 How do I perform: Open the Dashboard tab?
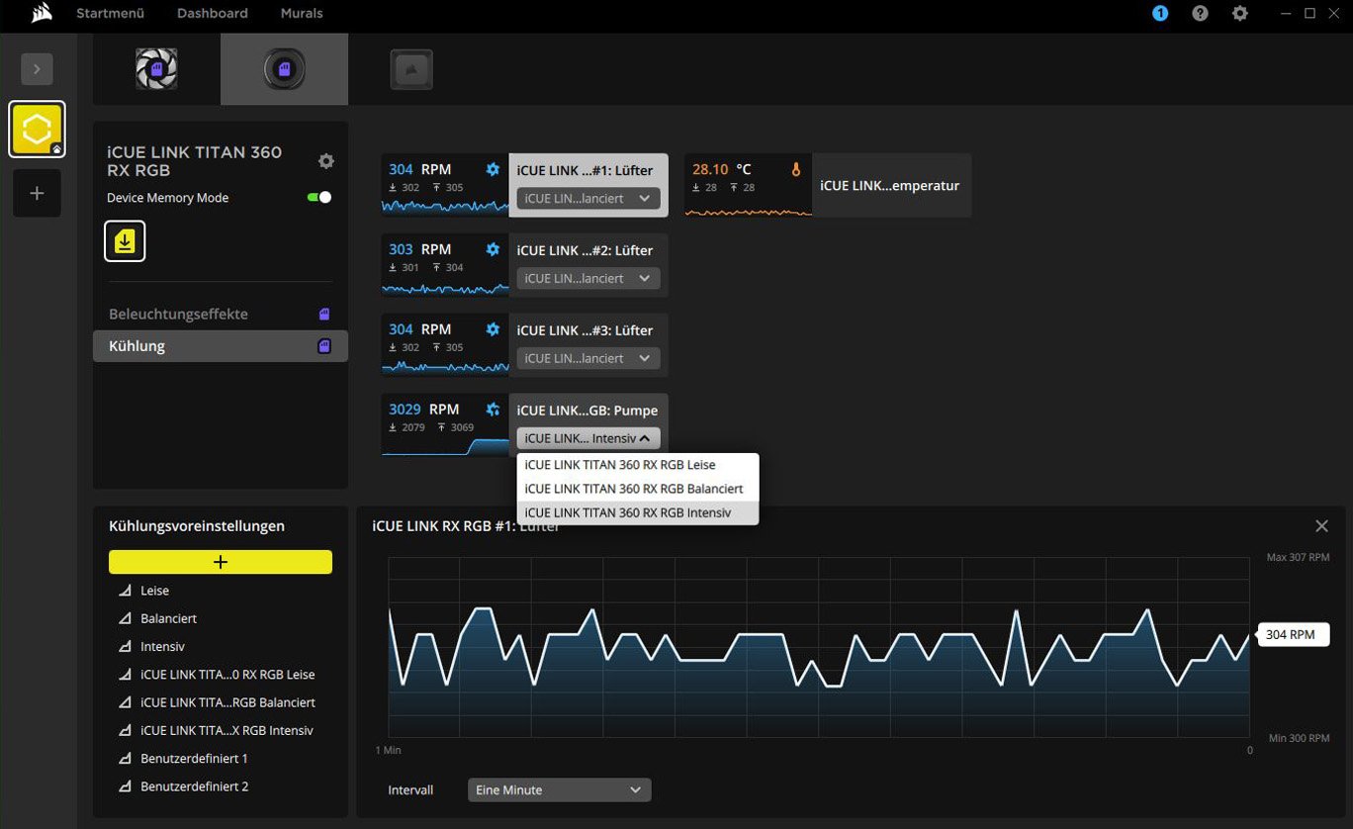pyautogui.click(x=213, y=14)
